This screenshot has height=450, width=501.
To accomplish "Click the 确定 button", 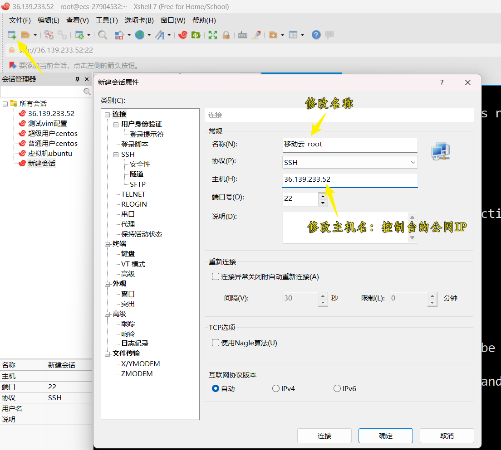I will (x=386, y=435).
